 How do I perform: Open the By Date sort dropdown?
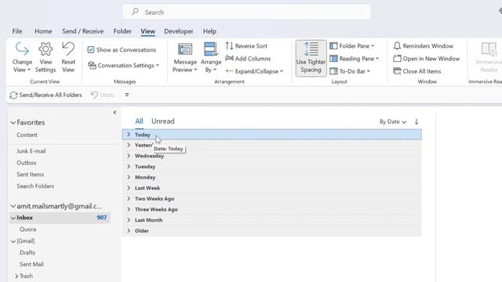(x=393, y=122)
